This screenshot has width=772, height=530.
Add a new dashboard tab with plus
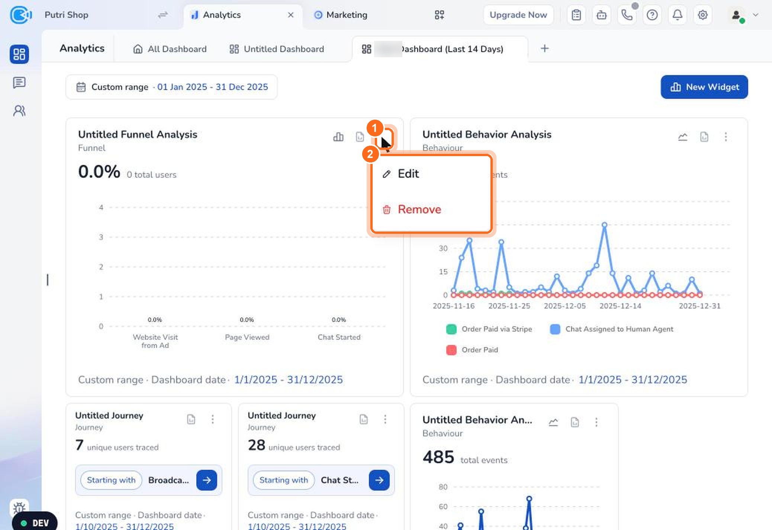point(545,49)
